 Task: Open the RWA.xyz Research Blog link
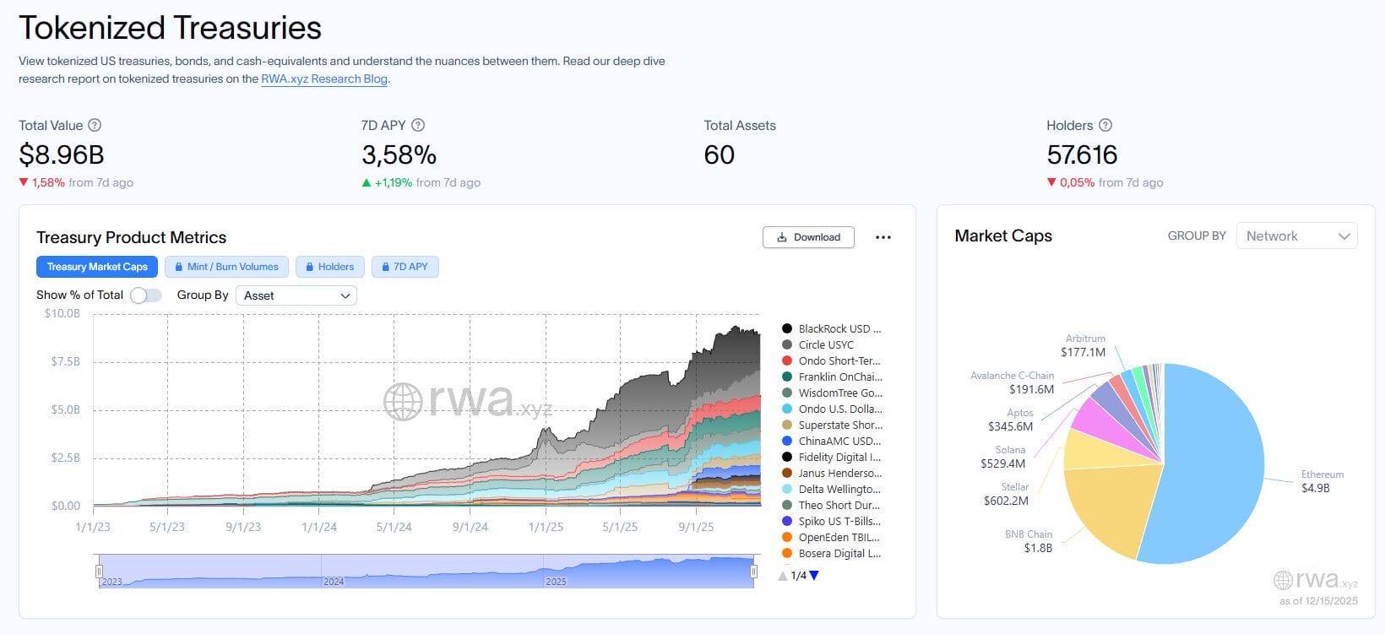coord(324,79)
